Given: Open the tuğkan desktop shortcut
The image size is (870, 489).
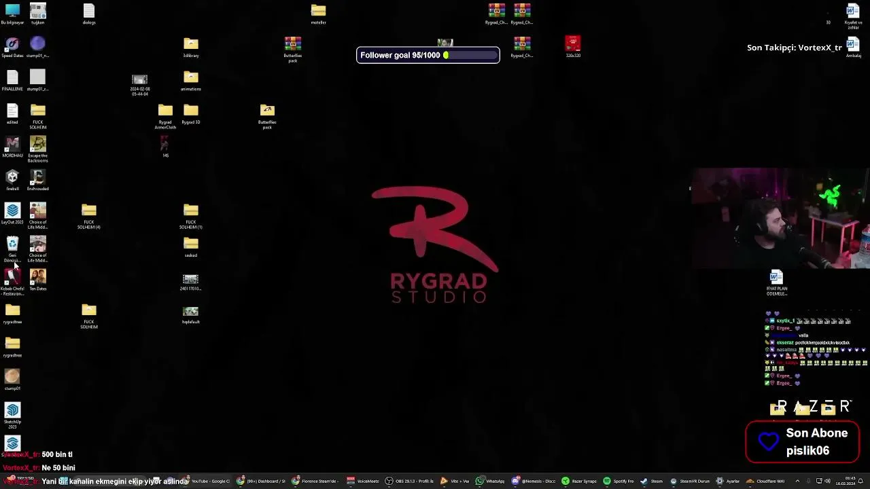Looking at the screenshot, I should (x=38, y=14).
